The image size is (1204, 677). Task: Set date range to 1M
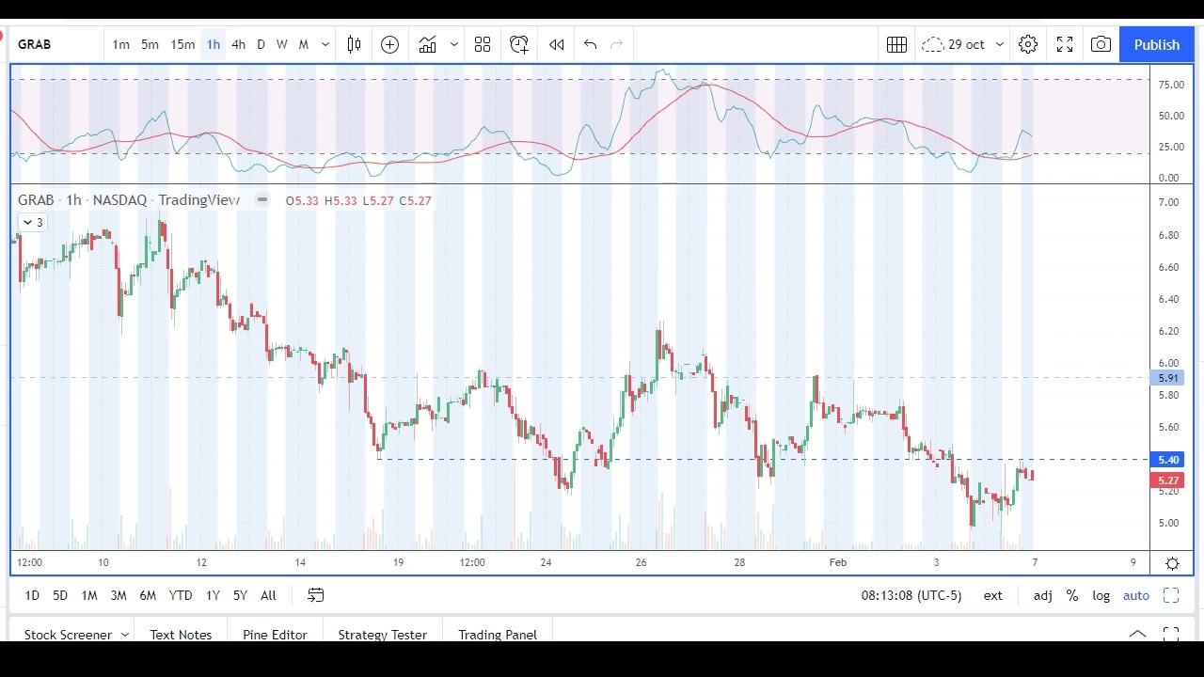pyautogui.click(x=89, y=595)
